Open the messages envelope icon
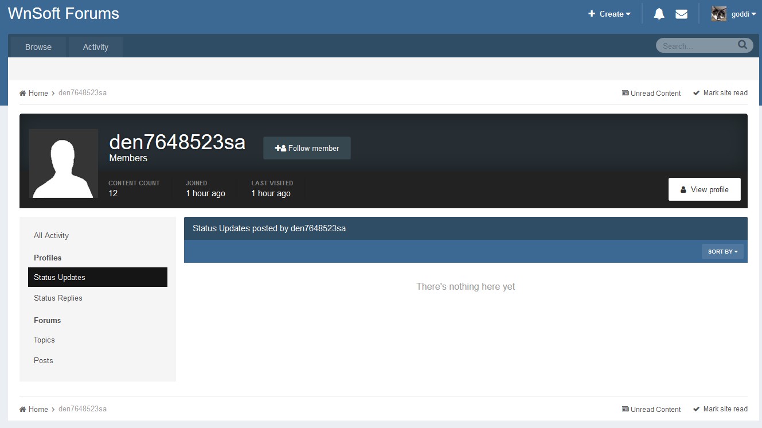Screen dimensions: 762x428 pos(681,14)
